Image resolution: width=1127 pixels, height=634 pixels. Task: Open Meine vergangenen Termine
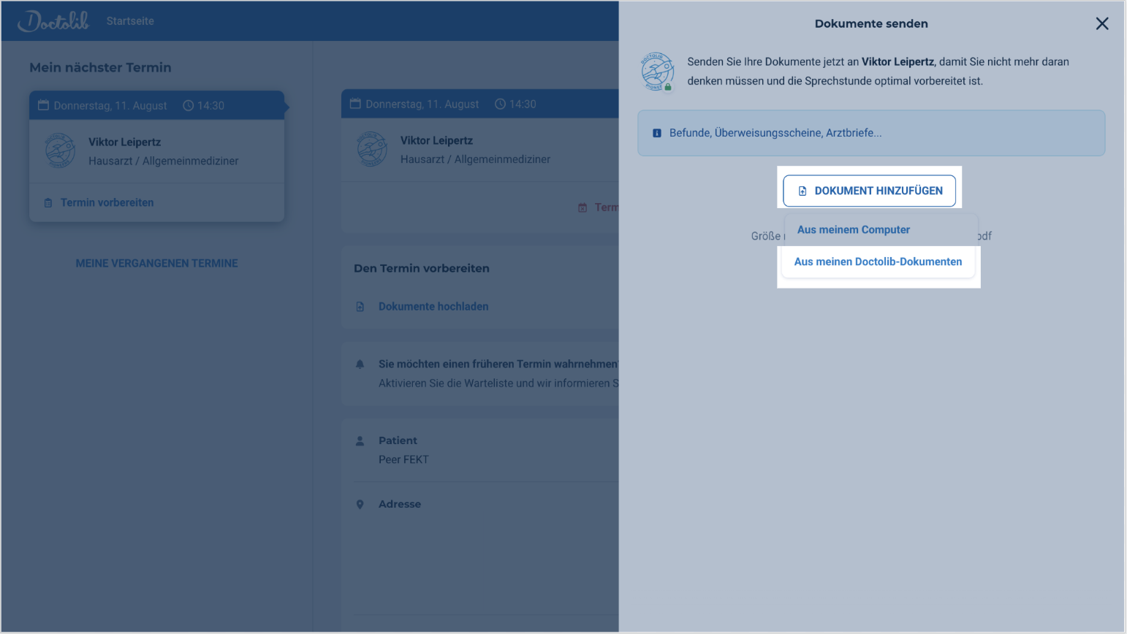click(156, 263)
